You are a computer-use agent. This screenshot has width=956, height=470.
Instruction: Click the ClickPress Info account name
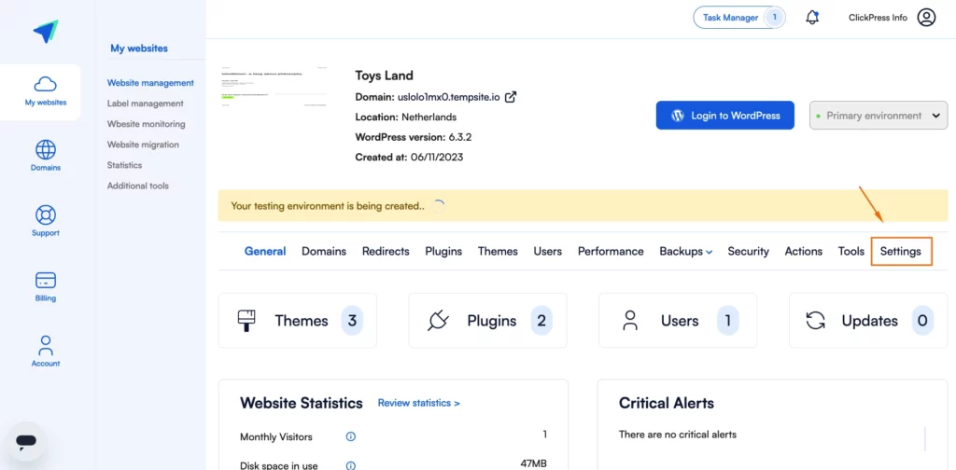tap(878, 18)
